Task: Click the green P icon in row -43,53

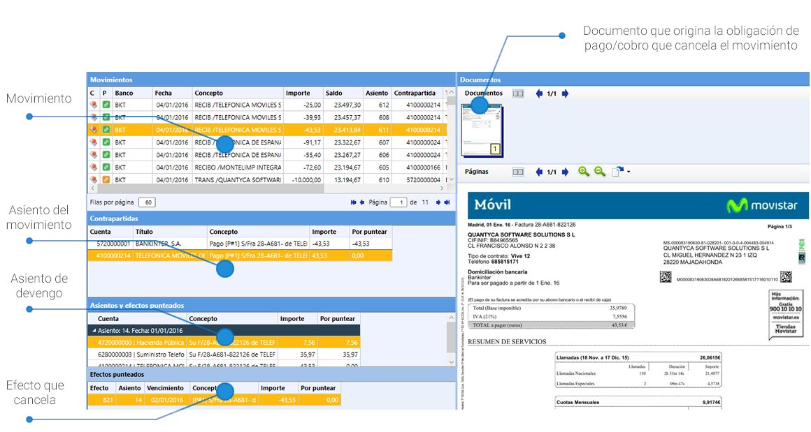Action: 106,130
